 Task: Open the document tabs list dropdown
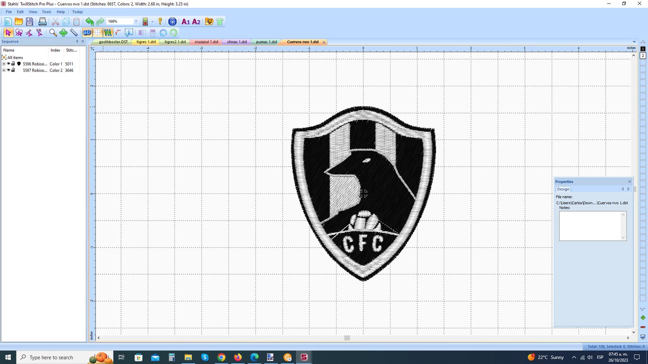634,42
